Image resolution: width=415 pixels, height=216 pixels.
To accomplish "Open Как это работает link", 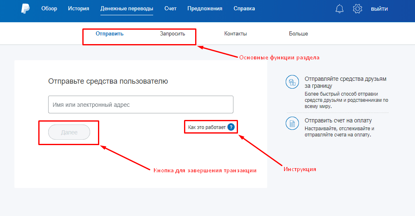I will tap(207, 127).
